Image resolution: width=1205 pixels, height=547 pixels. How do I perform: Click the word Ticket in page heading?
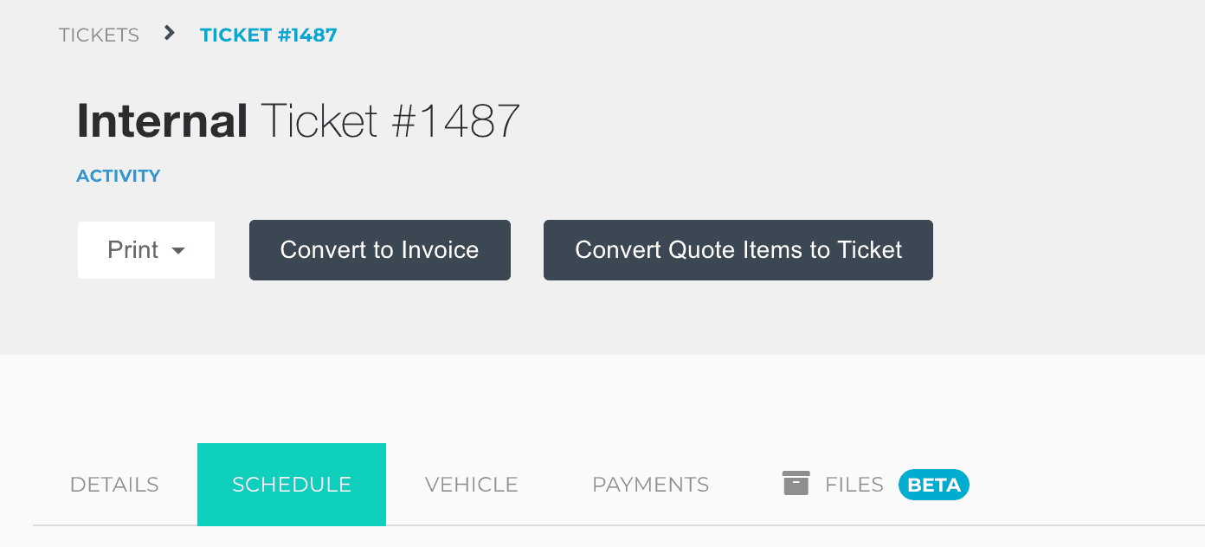319,120
